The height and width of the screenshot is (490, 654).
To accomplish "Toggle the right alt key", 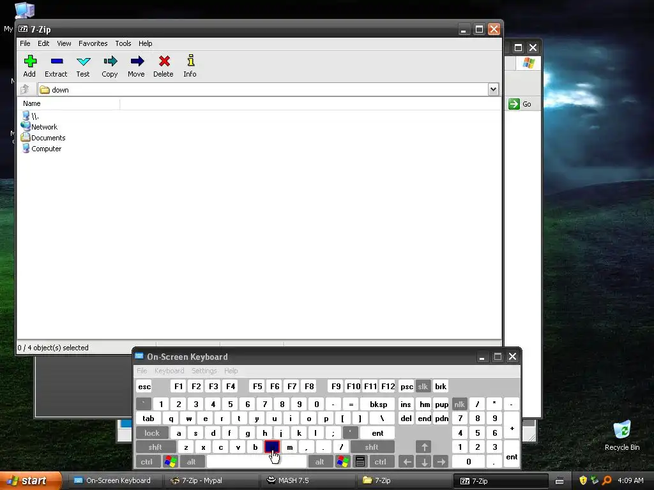I will [320, 462].
